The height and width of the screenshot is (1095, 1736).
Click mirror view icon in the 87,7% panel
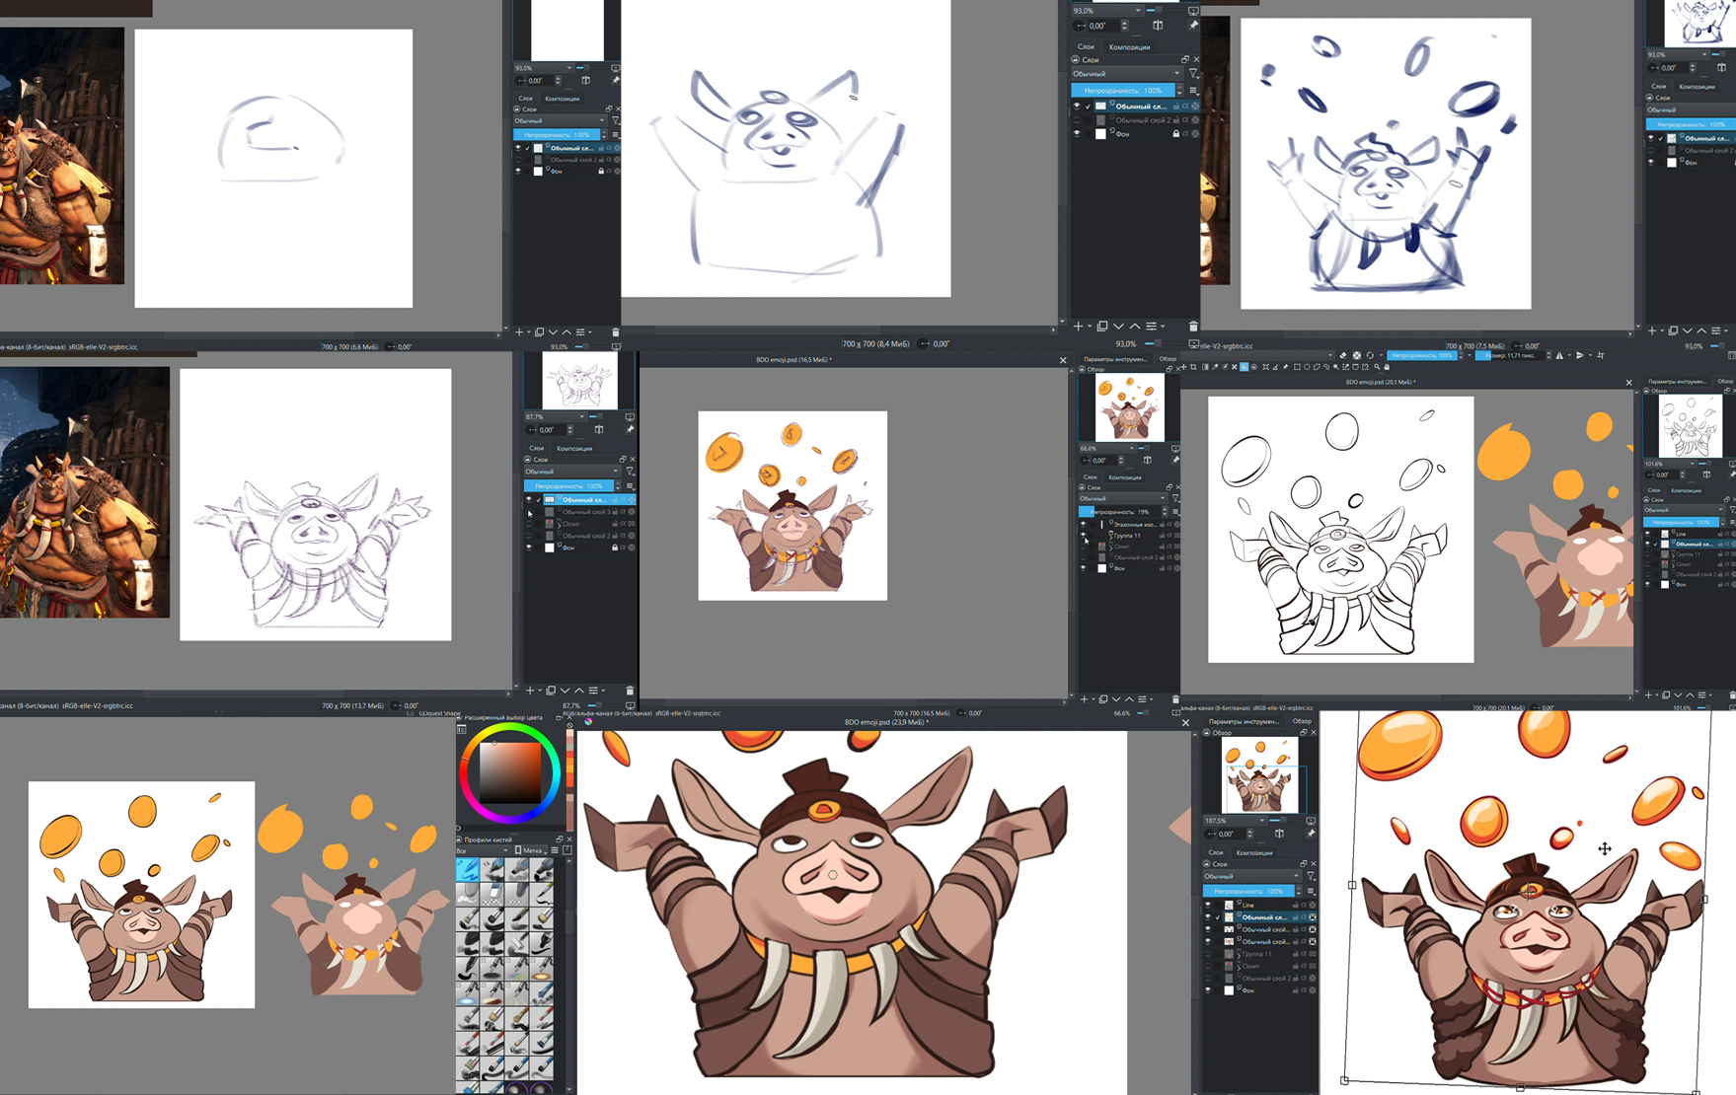pyautogui.click(x=599, y=429)
